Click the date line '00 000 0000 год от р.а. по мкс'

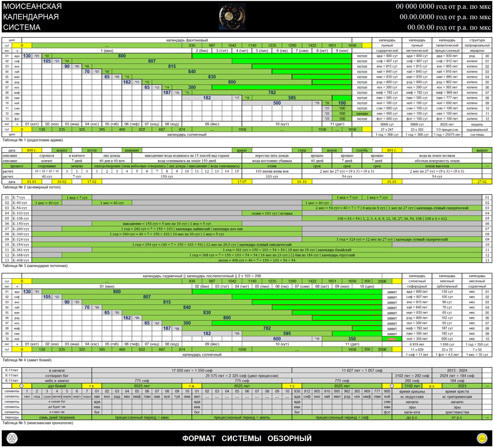[443, 6]
